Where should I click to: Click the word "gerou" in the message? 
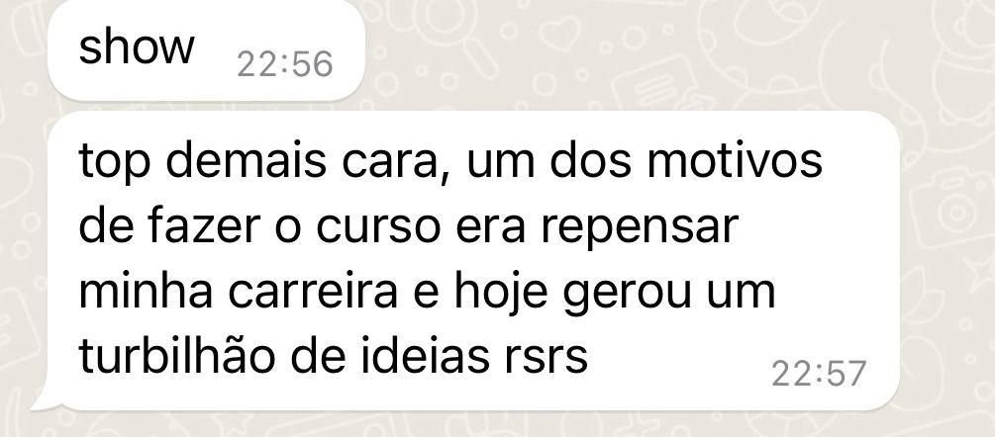click(x=627, y=295)
